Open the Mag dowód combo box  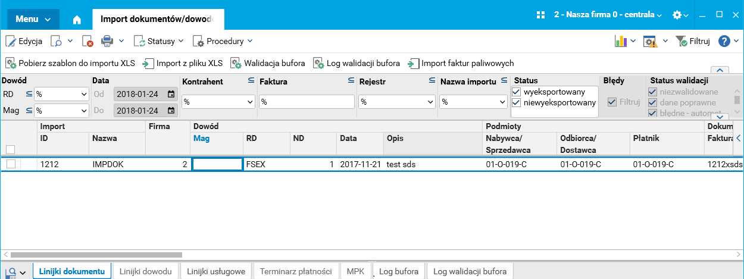[x=61, y=110]
